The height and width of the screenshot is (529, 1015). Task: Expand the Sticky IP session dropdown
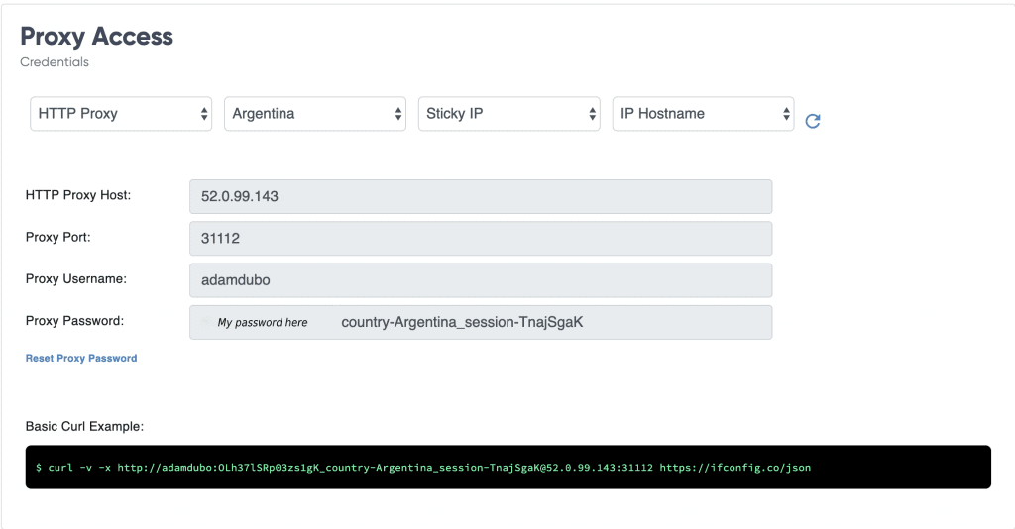[509, 114]
